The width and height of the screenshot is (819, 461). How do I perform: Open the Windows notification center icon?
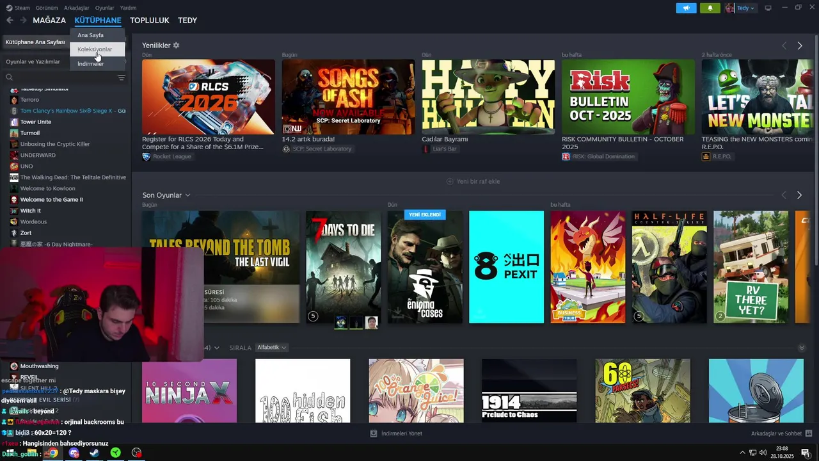click(806, 453)
